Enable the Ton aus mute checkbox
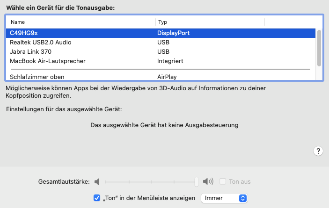The image size is (329, 208). click(x=223, y=181)
